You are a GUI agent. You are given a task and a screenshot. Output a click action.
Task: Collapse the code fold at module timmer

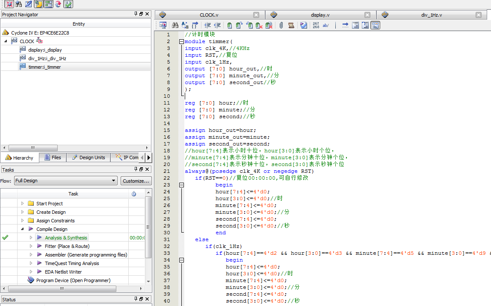click(181, 41)
